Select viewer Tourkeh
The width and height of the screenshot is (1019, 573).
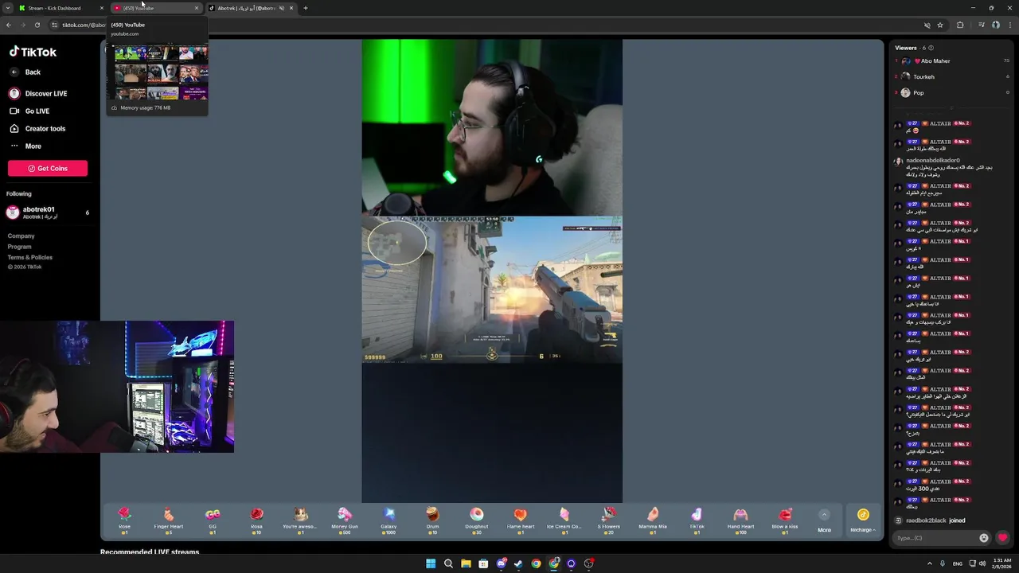[x=952, y=77]
